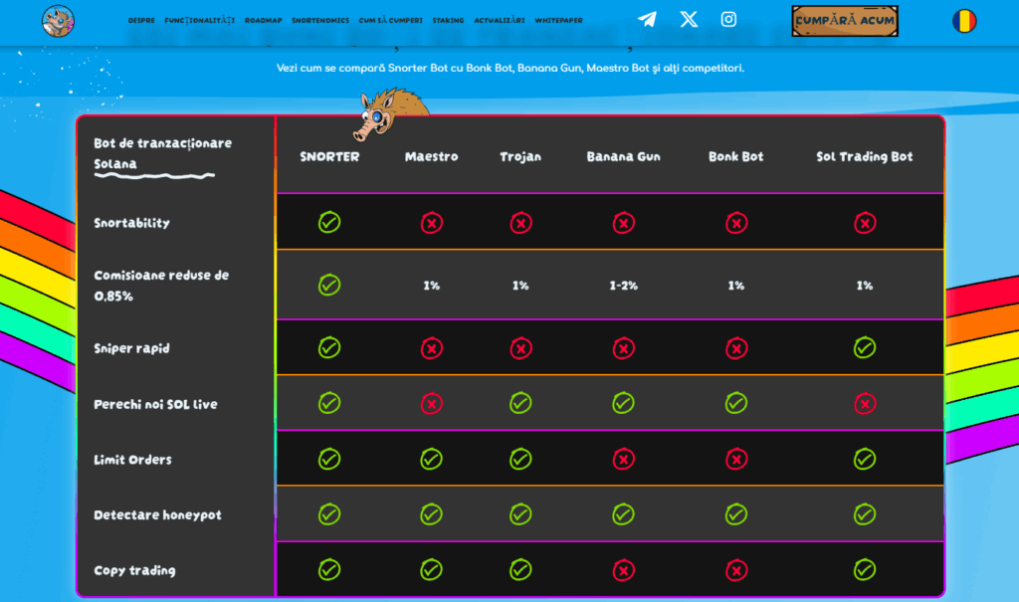Click Banana Gun's 1-2% fee value
This screenshot has height=602, width=1019.
pos(623,286)
